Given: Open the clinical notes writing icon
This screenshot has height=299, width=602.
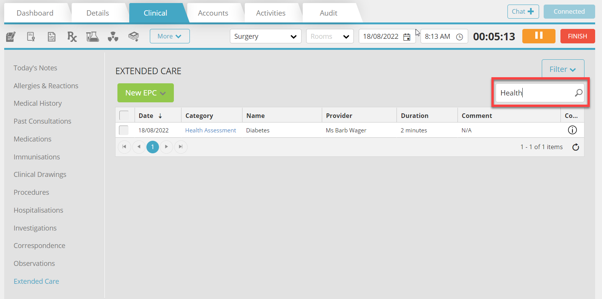Looking at the screenshot, I should [x=11, y=37].
